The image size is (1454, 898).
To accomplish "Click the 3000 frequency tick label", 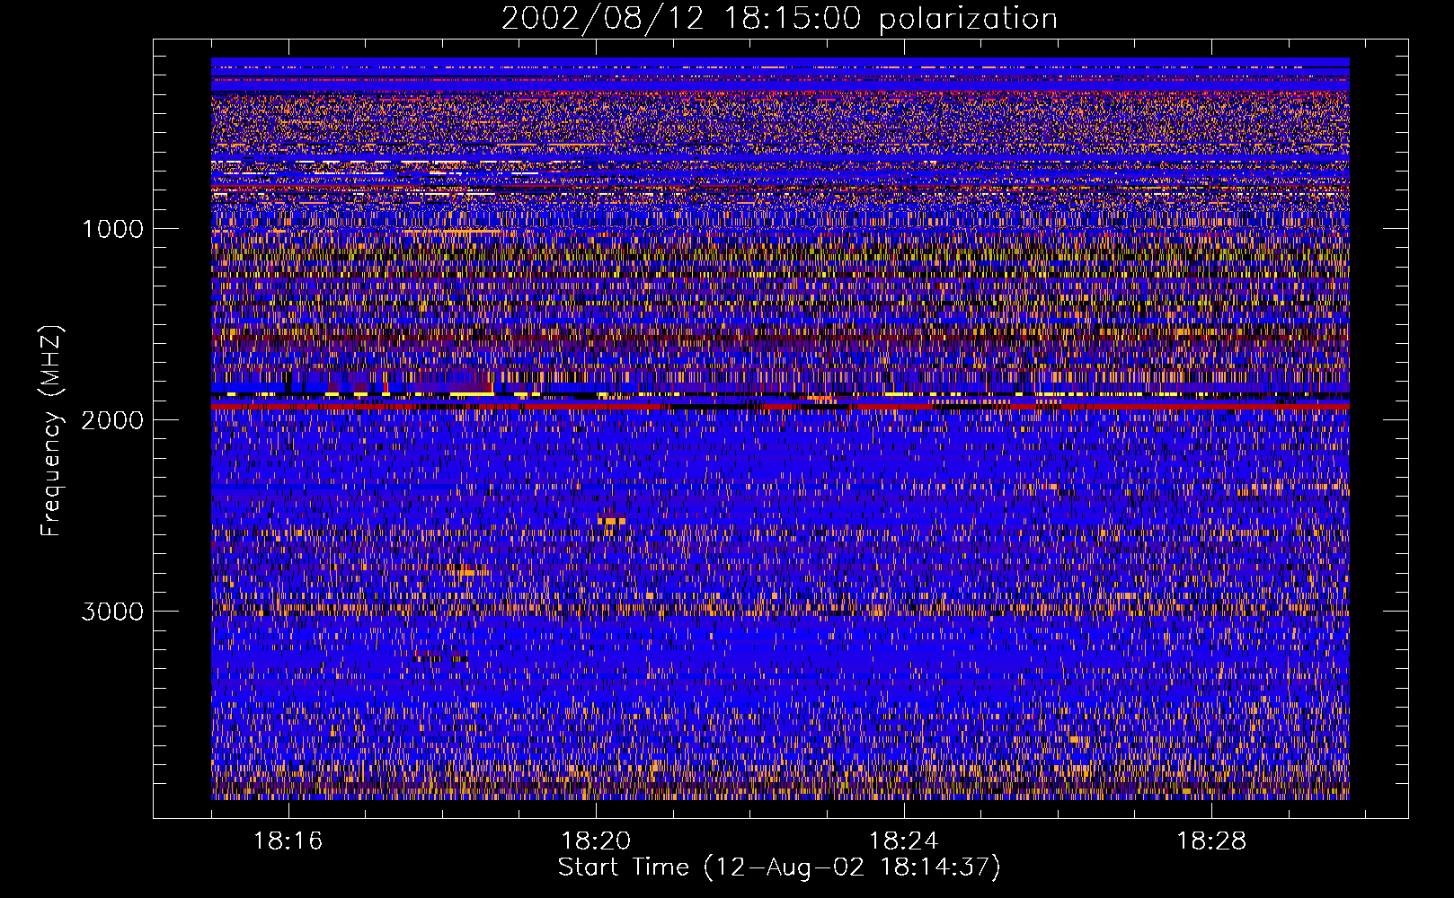I will (112, 612).
